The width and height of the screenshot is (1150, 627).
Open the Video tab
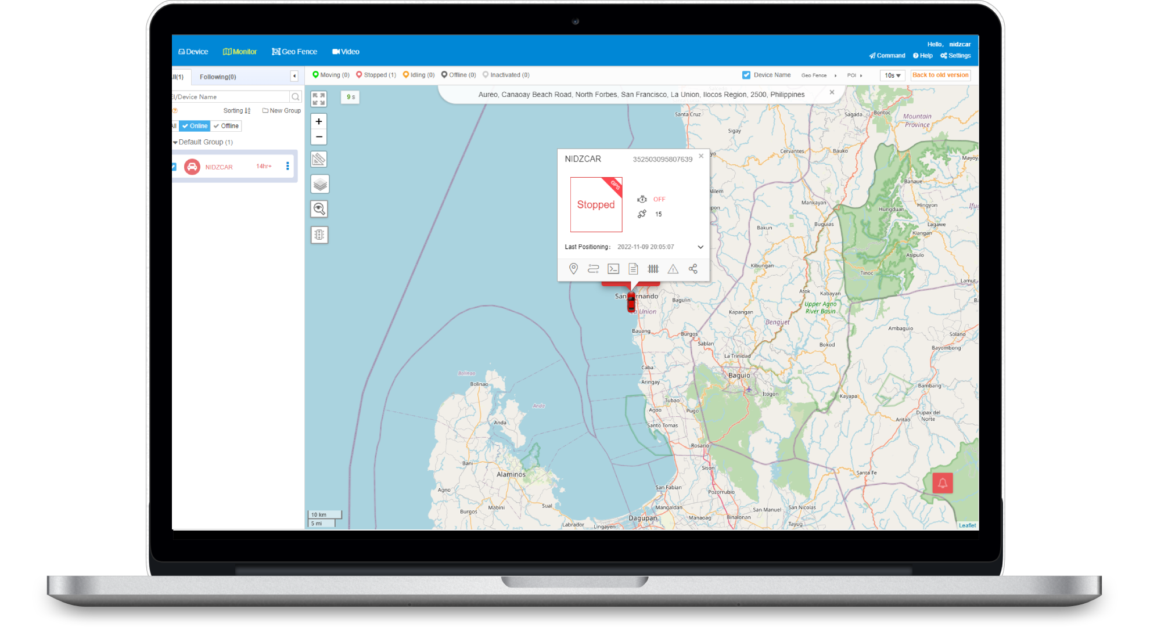pyautogui.click(x=346, y=52)
